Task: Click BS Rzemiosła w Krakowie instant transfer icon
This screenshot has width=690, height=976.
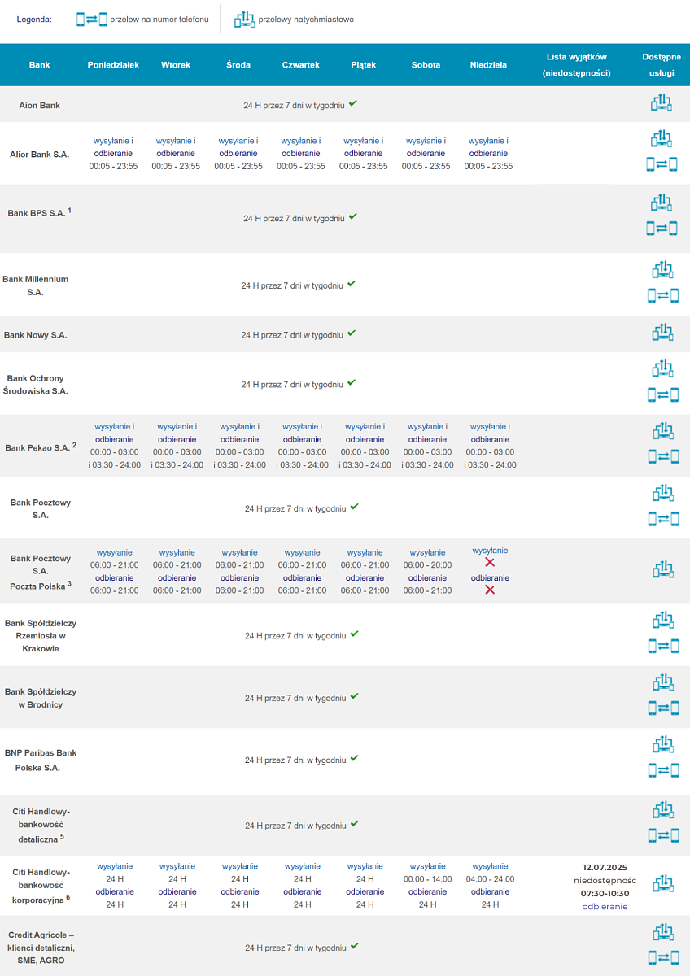Action: click(x=662, y=621)
